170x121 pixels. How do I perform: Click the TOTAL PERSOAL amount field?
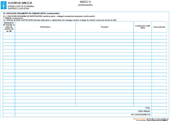tap(159, 111)
